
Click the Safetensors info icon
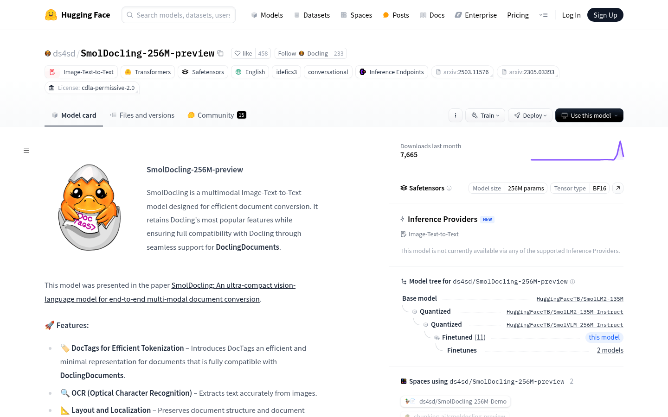click(449, 188)
